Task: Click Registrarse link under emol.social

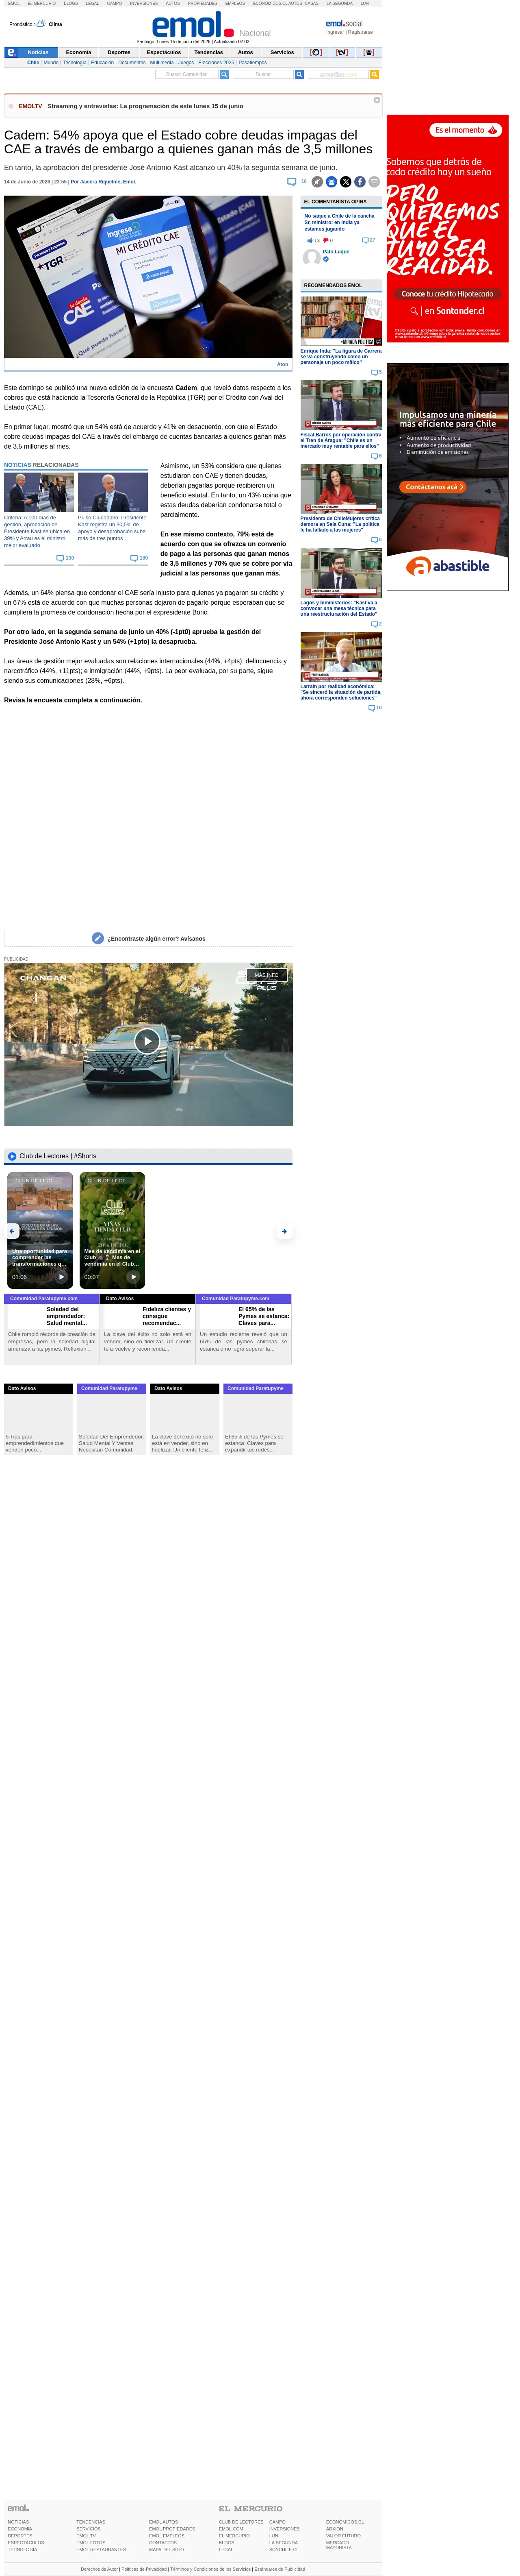Action: 360,32
